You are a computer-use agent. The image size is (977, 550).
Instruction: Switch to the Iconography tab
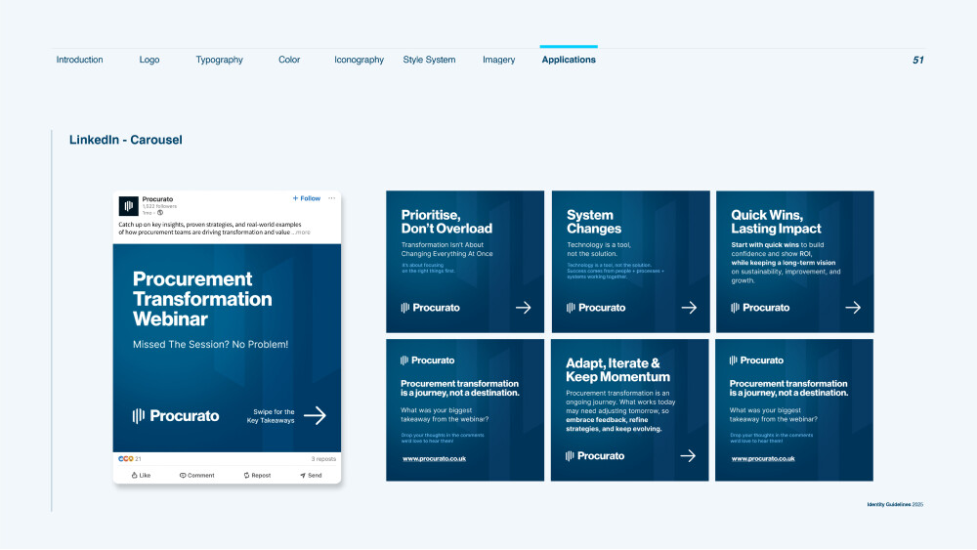[x=359, y=60]
